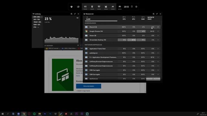207x116 pixels.
Task: Open the Windows Start menu
Action: [3, 114]
